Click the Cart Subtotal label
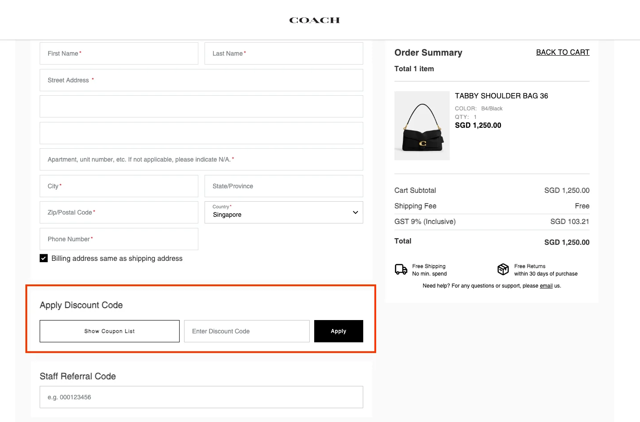This screenshot has height=422, width=640. [x=415, y=191]
